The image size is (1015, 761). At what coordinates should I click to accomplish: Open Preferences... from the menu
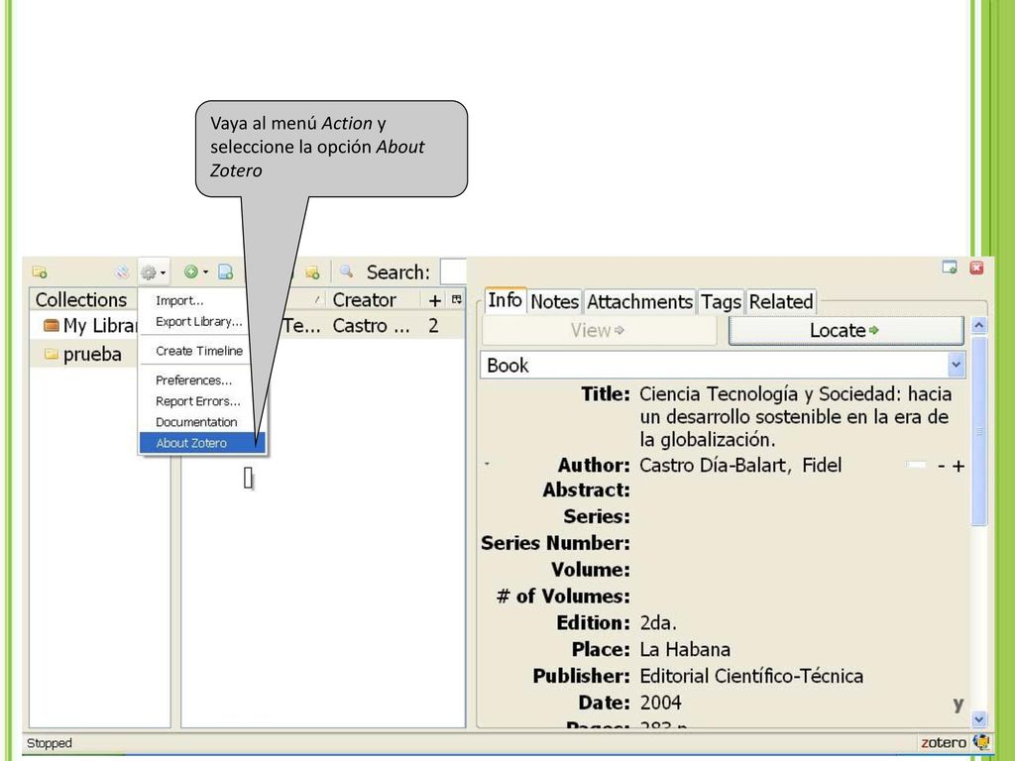click(x=193, y=380)
